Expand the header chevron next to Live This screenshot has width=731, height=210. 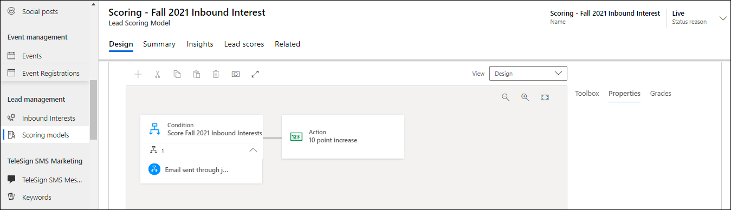(723, 18)
